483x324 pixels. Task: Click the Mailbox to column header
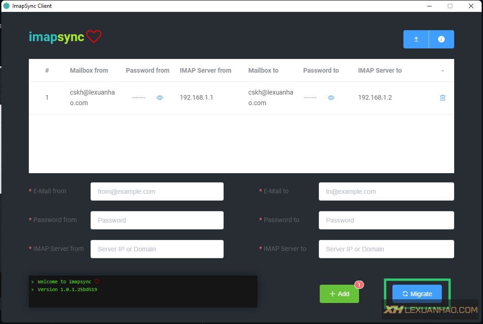[263, 70]
